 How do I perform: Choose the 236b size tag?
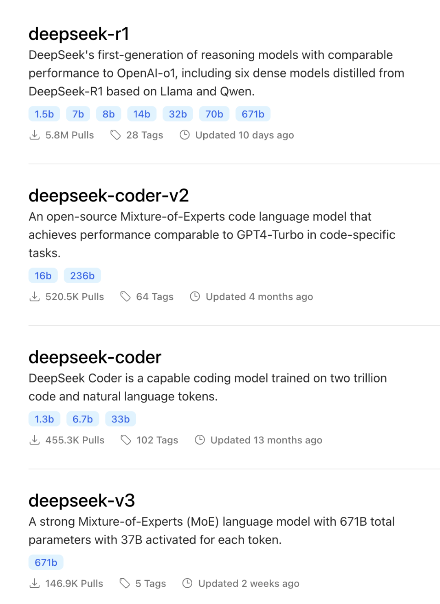(82, 276)
